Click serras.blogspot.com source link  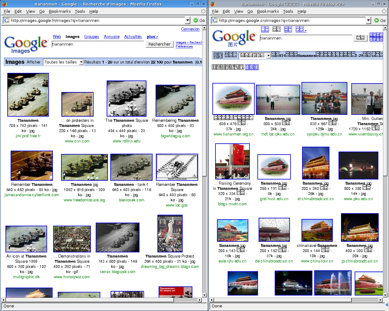click(118, 272)
